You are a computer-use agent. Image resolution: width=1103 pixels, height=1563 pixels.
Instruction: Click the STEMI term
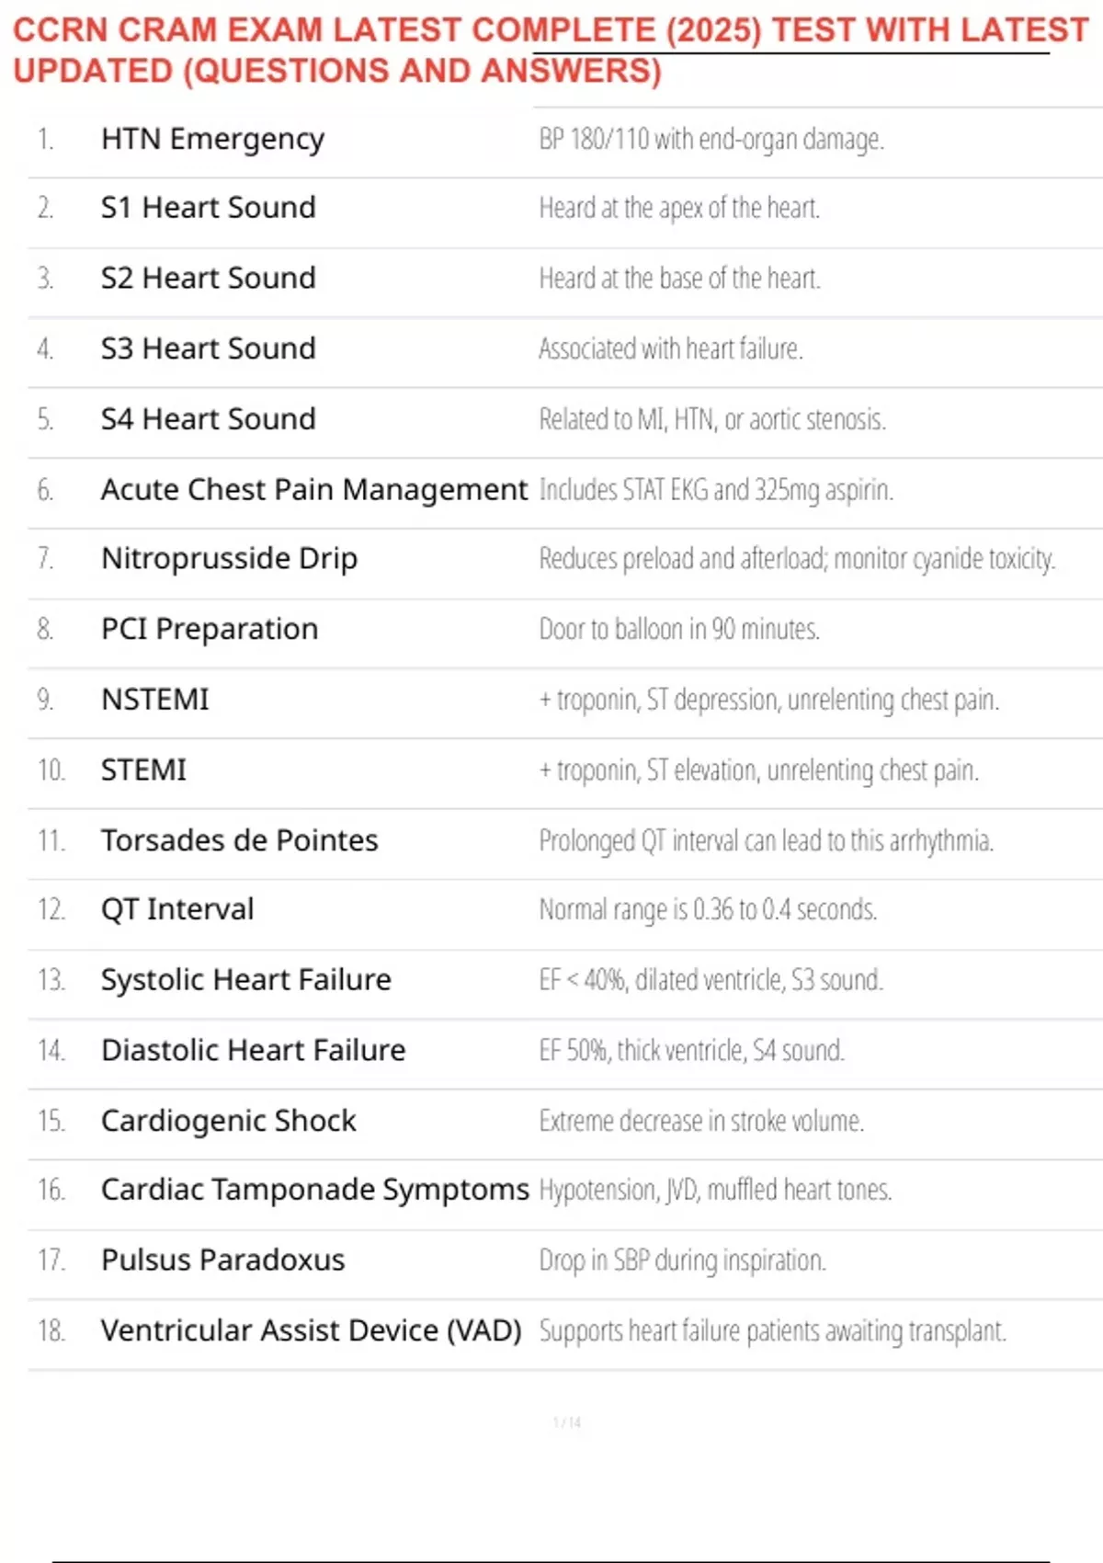click(x=143, y=770)
